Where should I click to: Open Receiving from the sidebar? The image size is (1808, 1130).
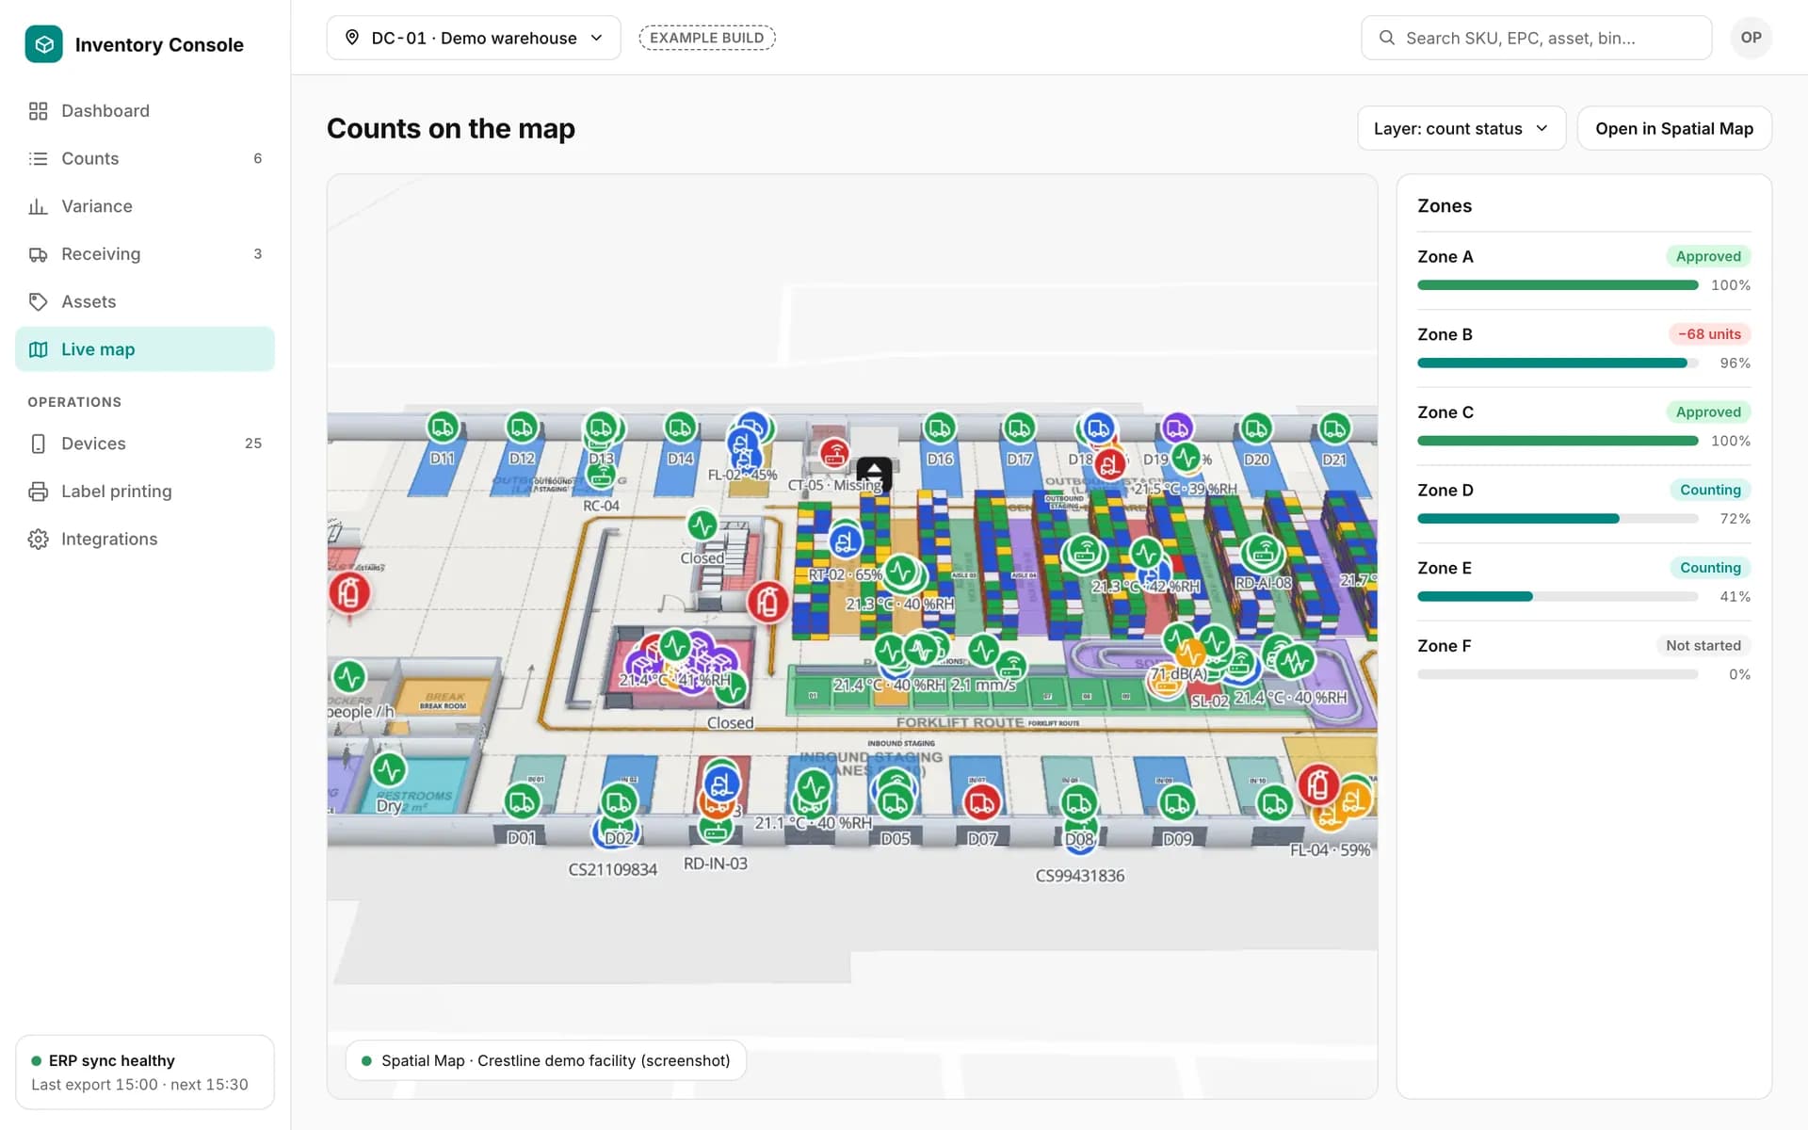click(x=145, y=254)
